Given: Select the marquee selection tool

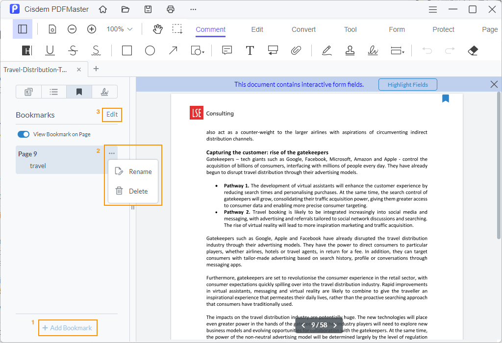Looking at the screenshot, I should coord(177,29).
